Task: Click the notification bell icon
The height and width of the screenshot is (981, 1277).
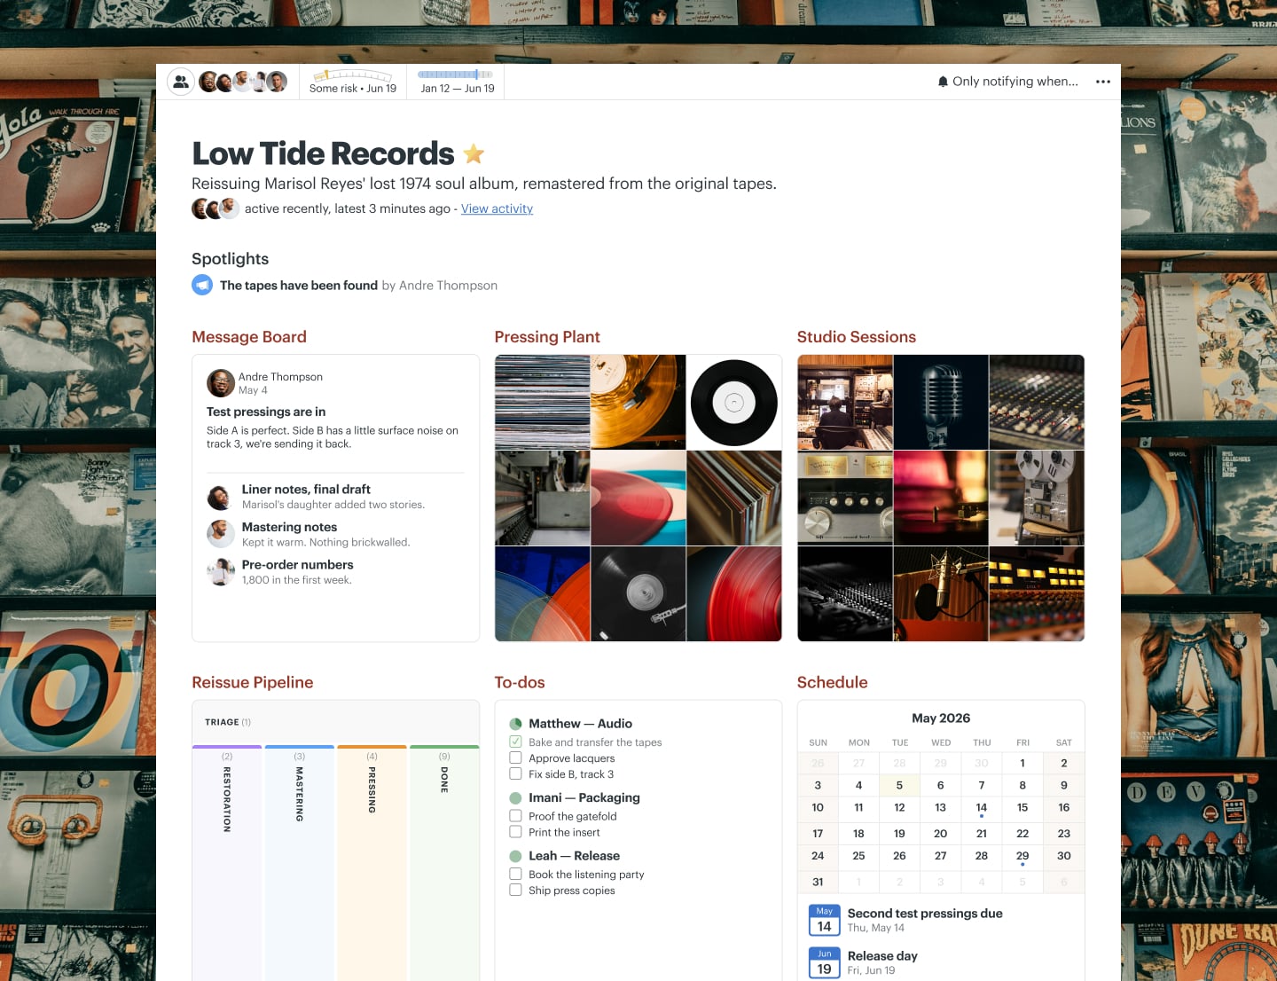Action: [x=943, y=82]
